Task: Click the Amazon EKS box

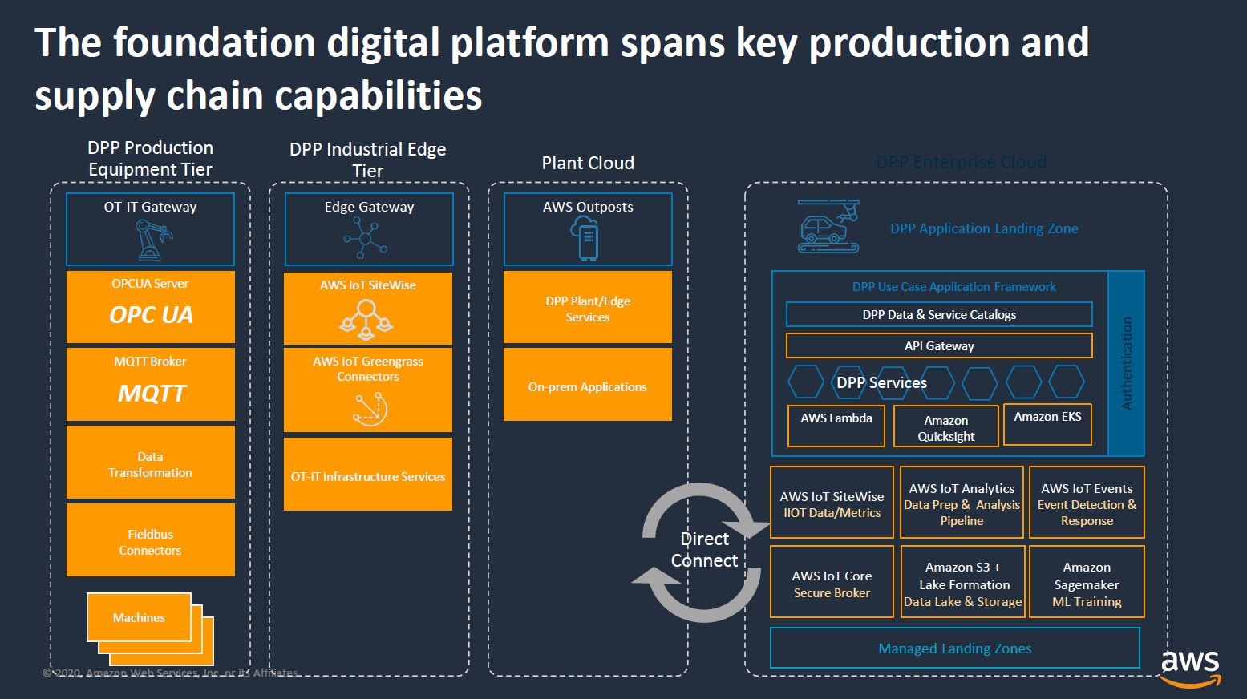Action: click(1047, 424)
